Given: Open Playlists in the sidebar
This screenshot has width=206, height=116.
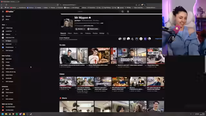Looking at the screenshot, I should tap(8, 65).
